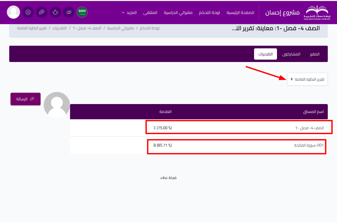This screenshot has height=222, width=337.
Task: Switch to the المقرر tab
Action: (315, 54)
